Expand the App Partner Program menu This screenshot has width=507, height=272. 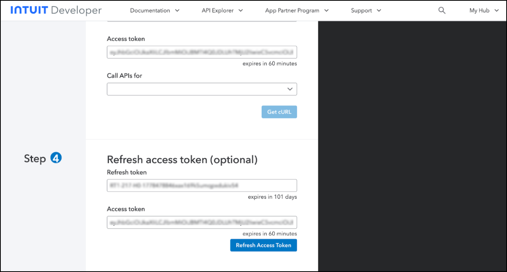[293, 11]
